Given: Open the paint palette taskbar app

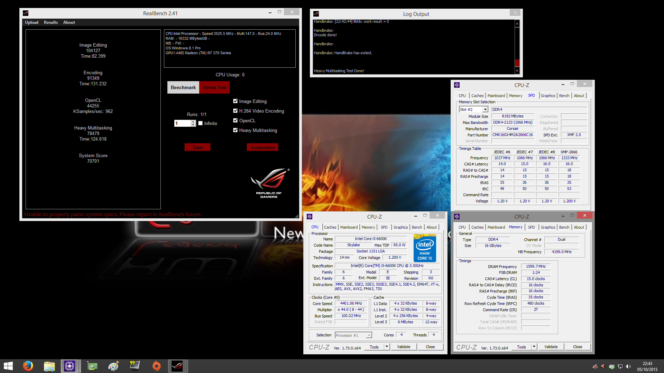Looking at the screenshot, I should (x=113, y=366).
